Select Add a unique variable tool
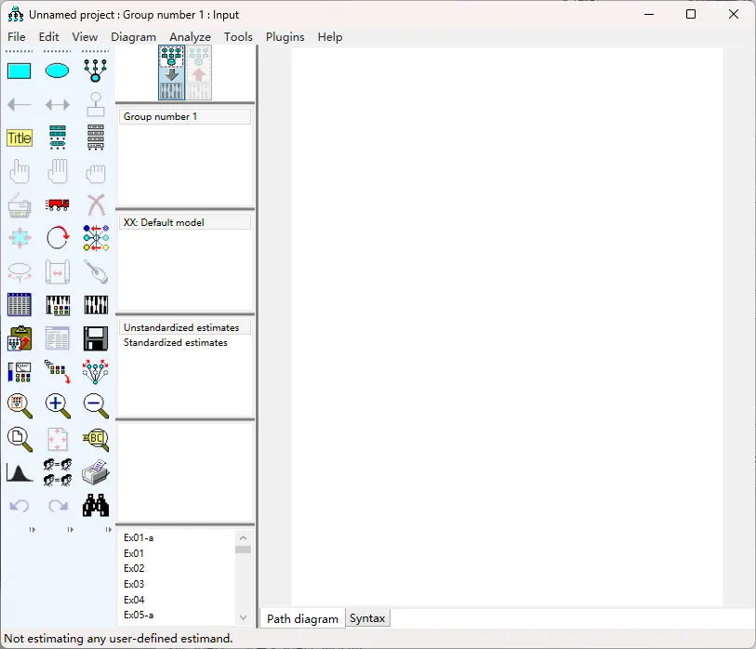756x649 pixels. (96, 105)
